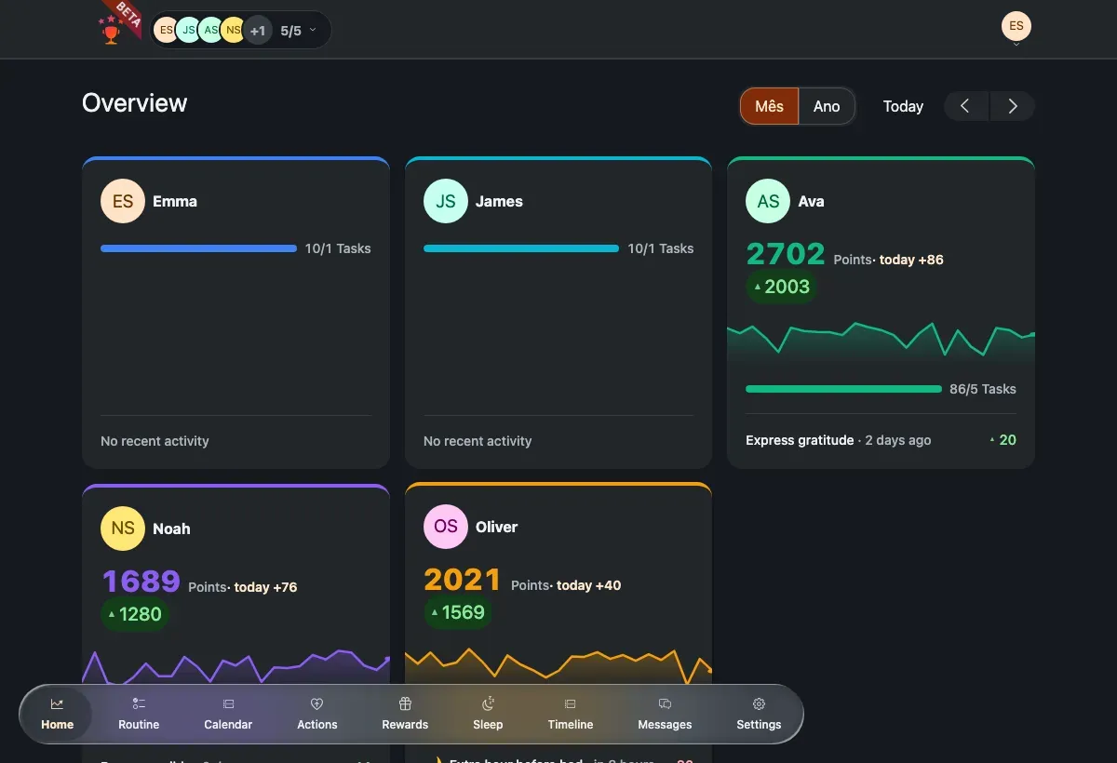Click Ava's Express gratitude activity entry
This screenshot has height=763, width=1117.
click(881, 440)
